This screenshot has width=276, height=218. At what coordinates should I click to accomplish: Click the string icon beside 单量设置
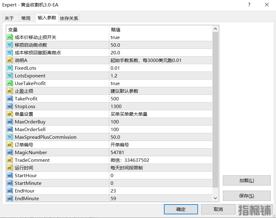(10, 114)
